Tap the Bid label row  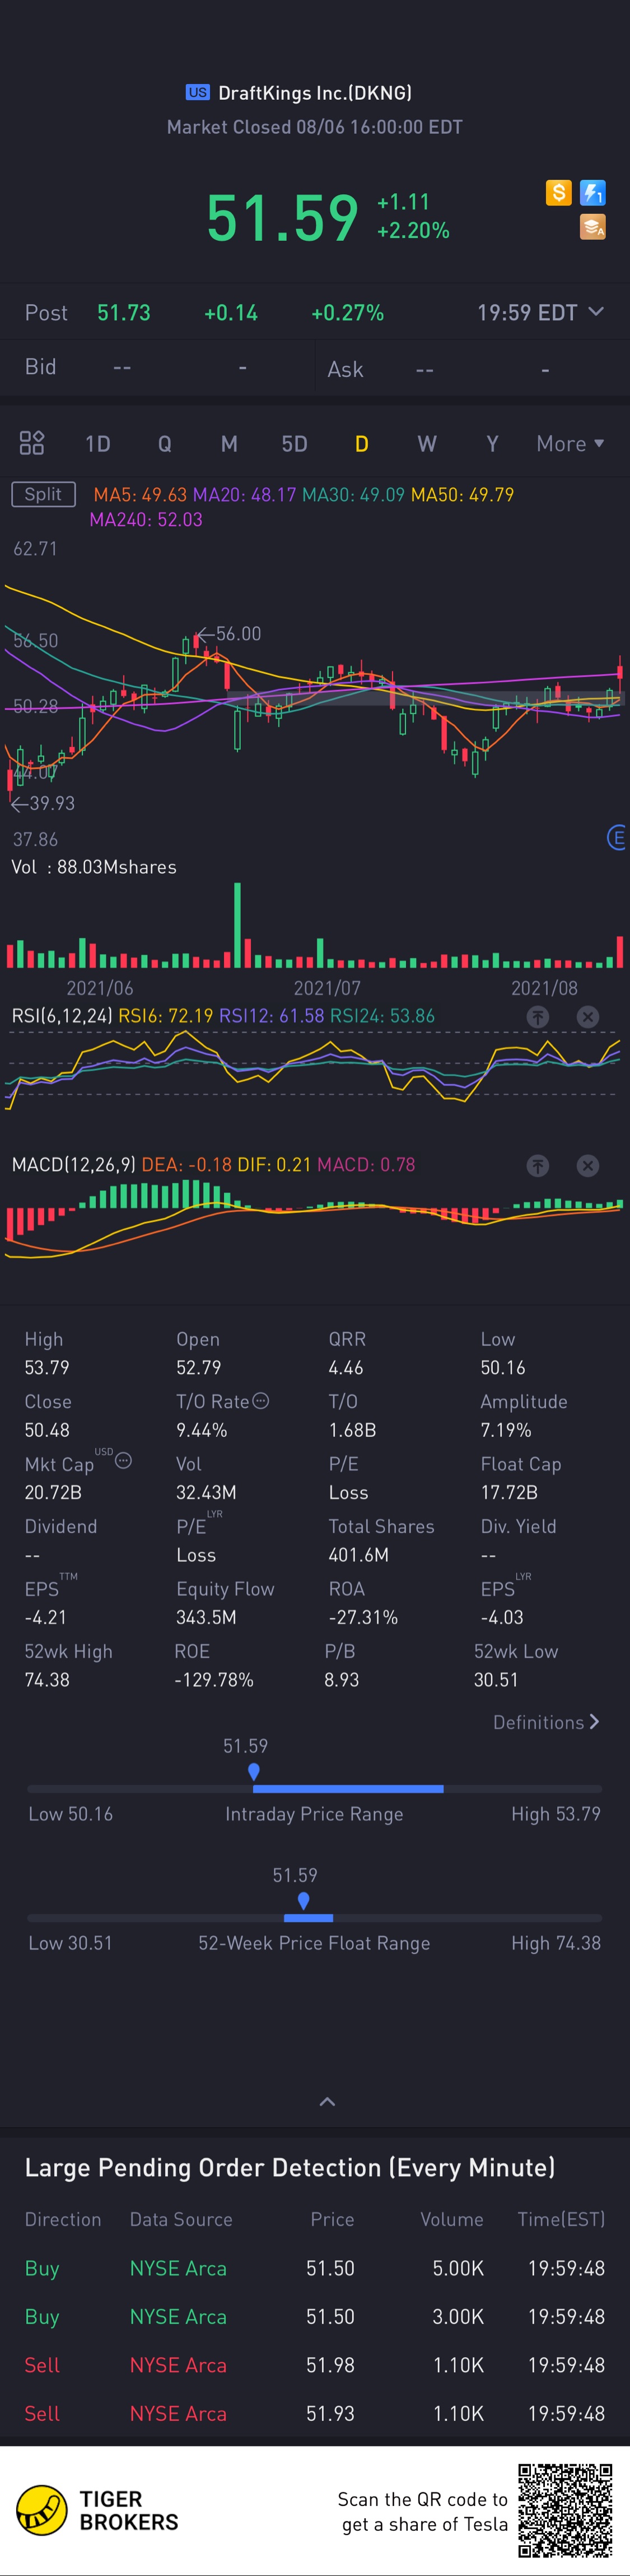157,367
